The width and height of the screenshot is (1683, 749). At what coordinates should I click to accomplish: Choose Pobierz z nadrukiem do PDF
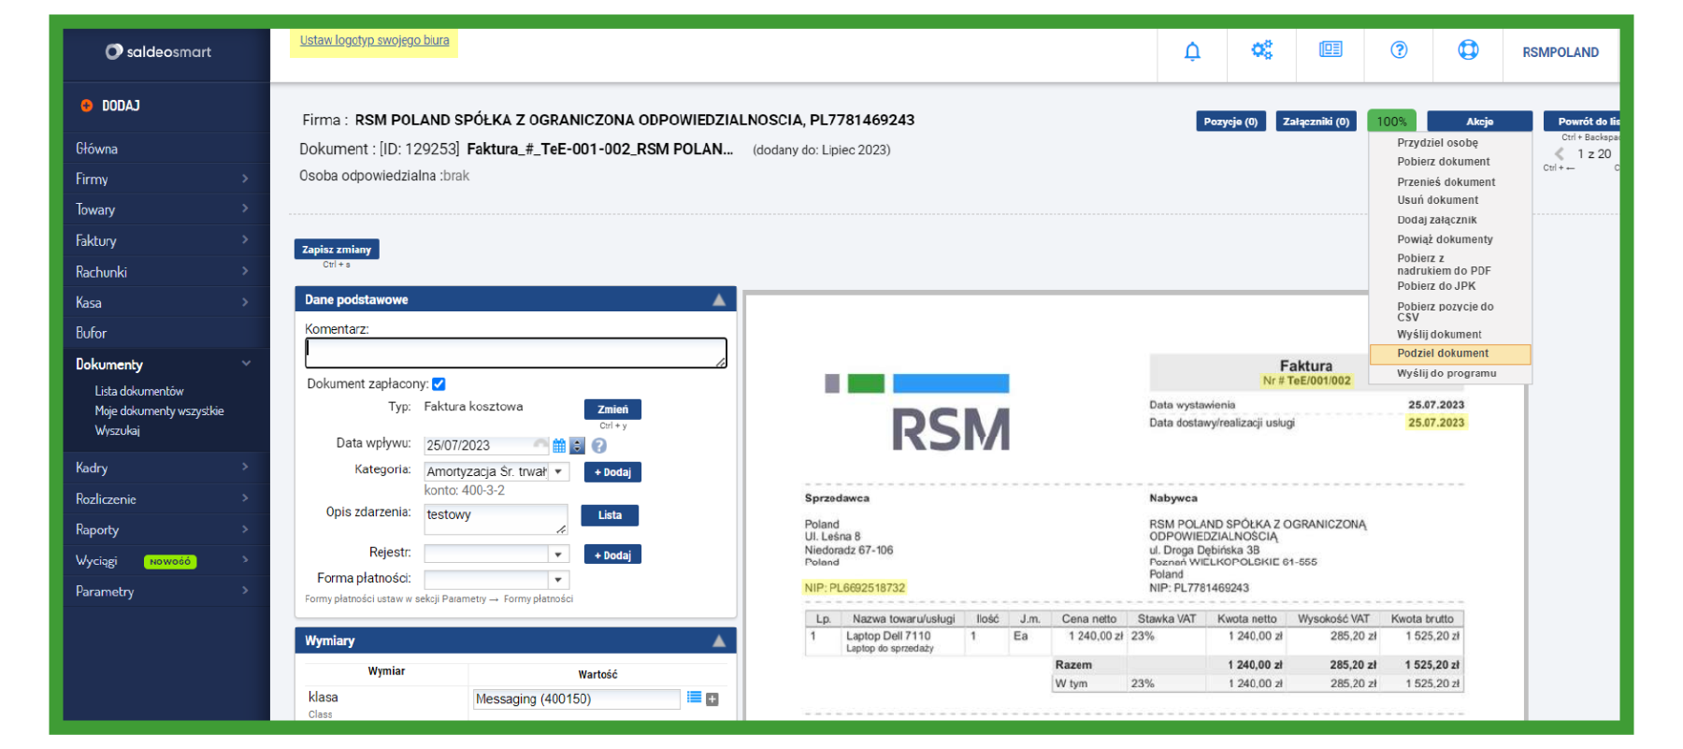click(1444, 265)
